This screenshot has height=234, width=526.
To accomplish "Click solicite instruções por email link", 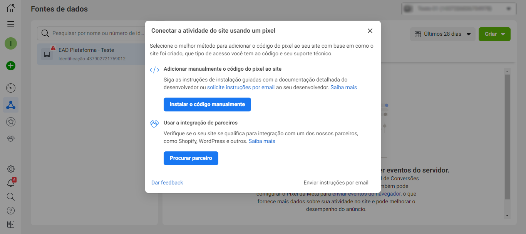I will click(x=241, y=87).
